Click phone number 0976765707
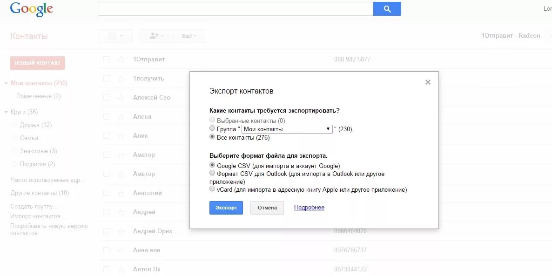Viewport: 552px width, 276px height. pos(350,250)
